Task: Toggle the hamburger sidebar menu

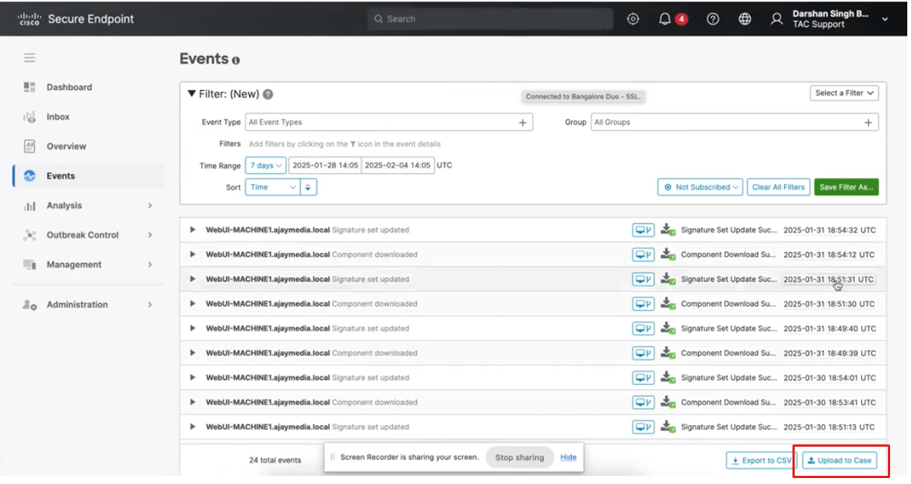Action: (29, 57)
